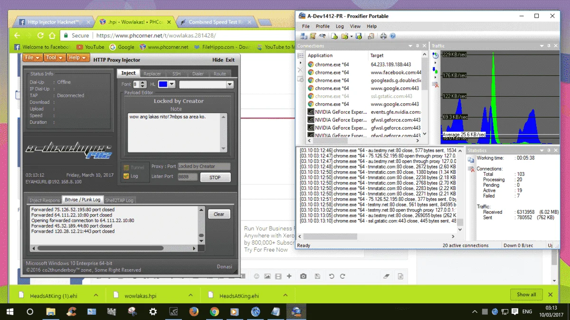Click Hide in HTTP Proxy Injector title

(218, 60)
